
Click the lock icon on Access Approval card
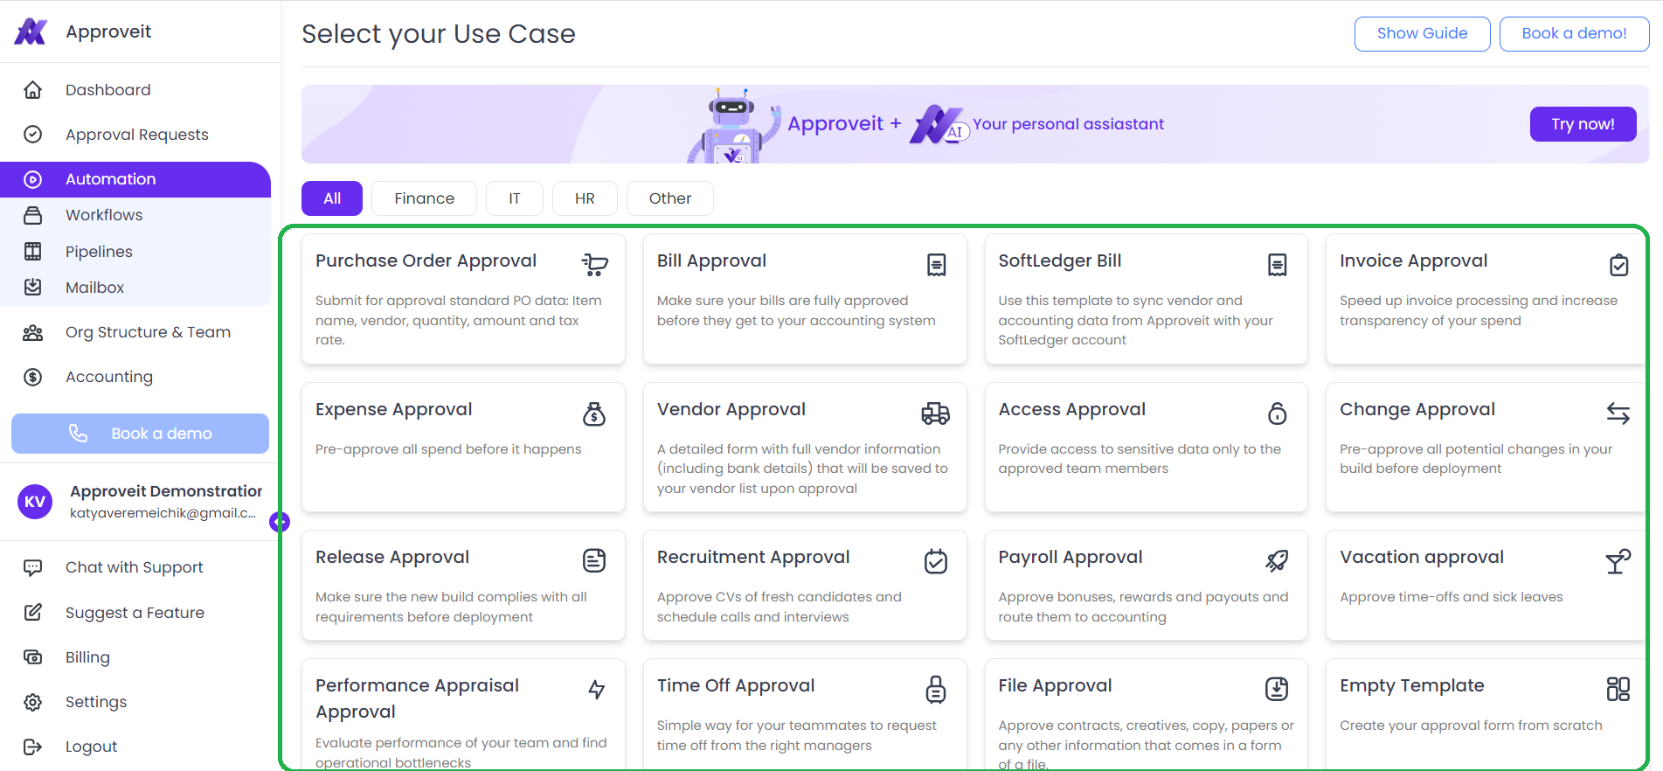tap(1278, 413)
